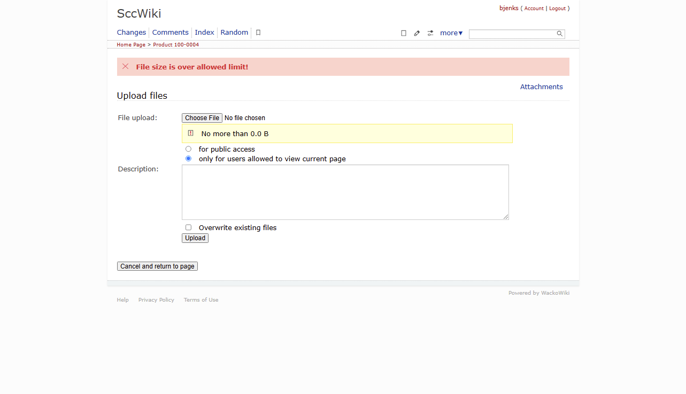Enable Overwrite existing files checkbox
Viewport: 686px width, 394px height.
188,227
